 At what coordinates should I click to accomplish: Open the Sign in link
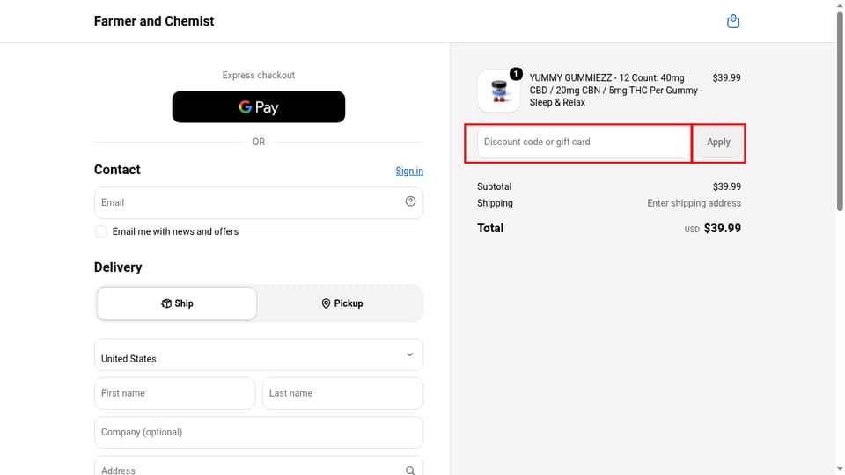click(x=409, y=172)
